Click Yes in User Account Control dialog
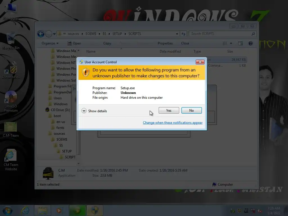This screenshot has height=216, width=288. pos(169,110)
